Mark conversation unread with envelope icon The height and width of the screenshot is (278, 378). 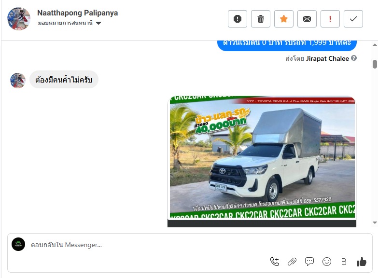click(307, 19)
